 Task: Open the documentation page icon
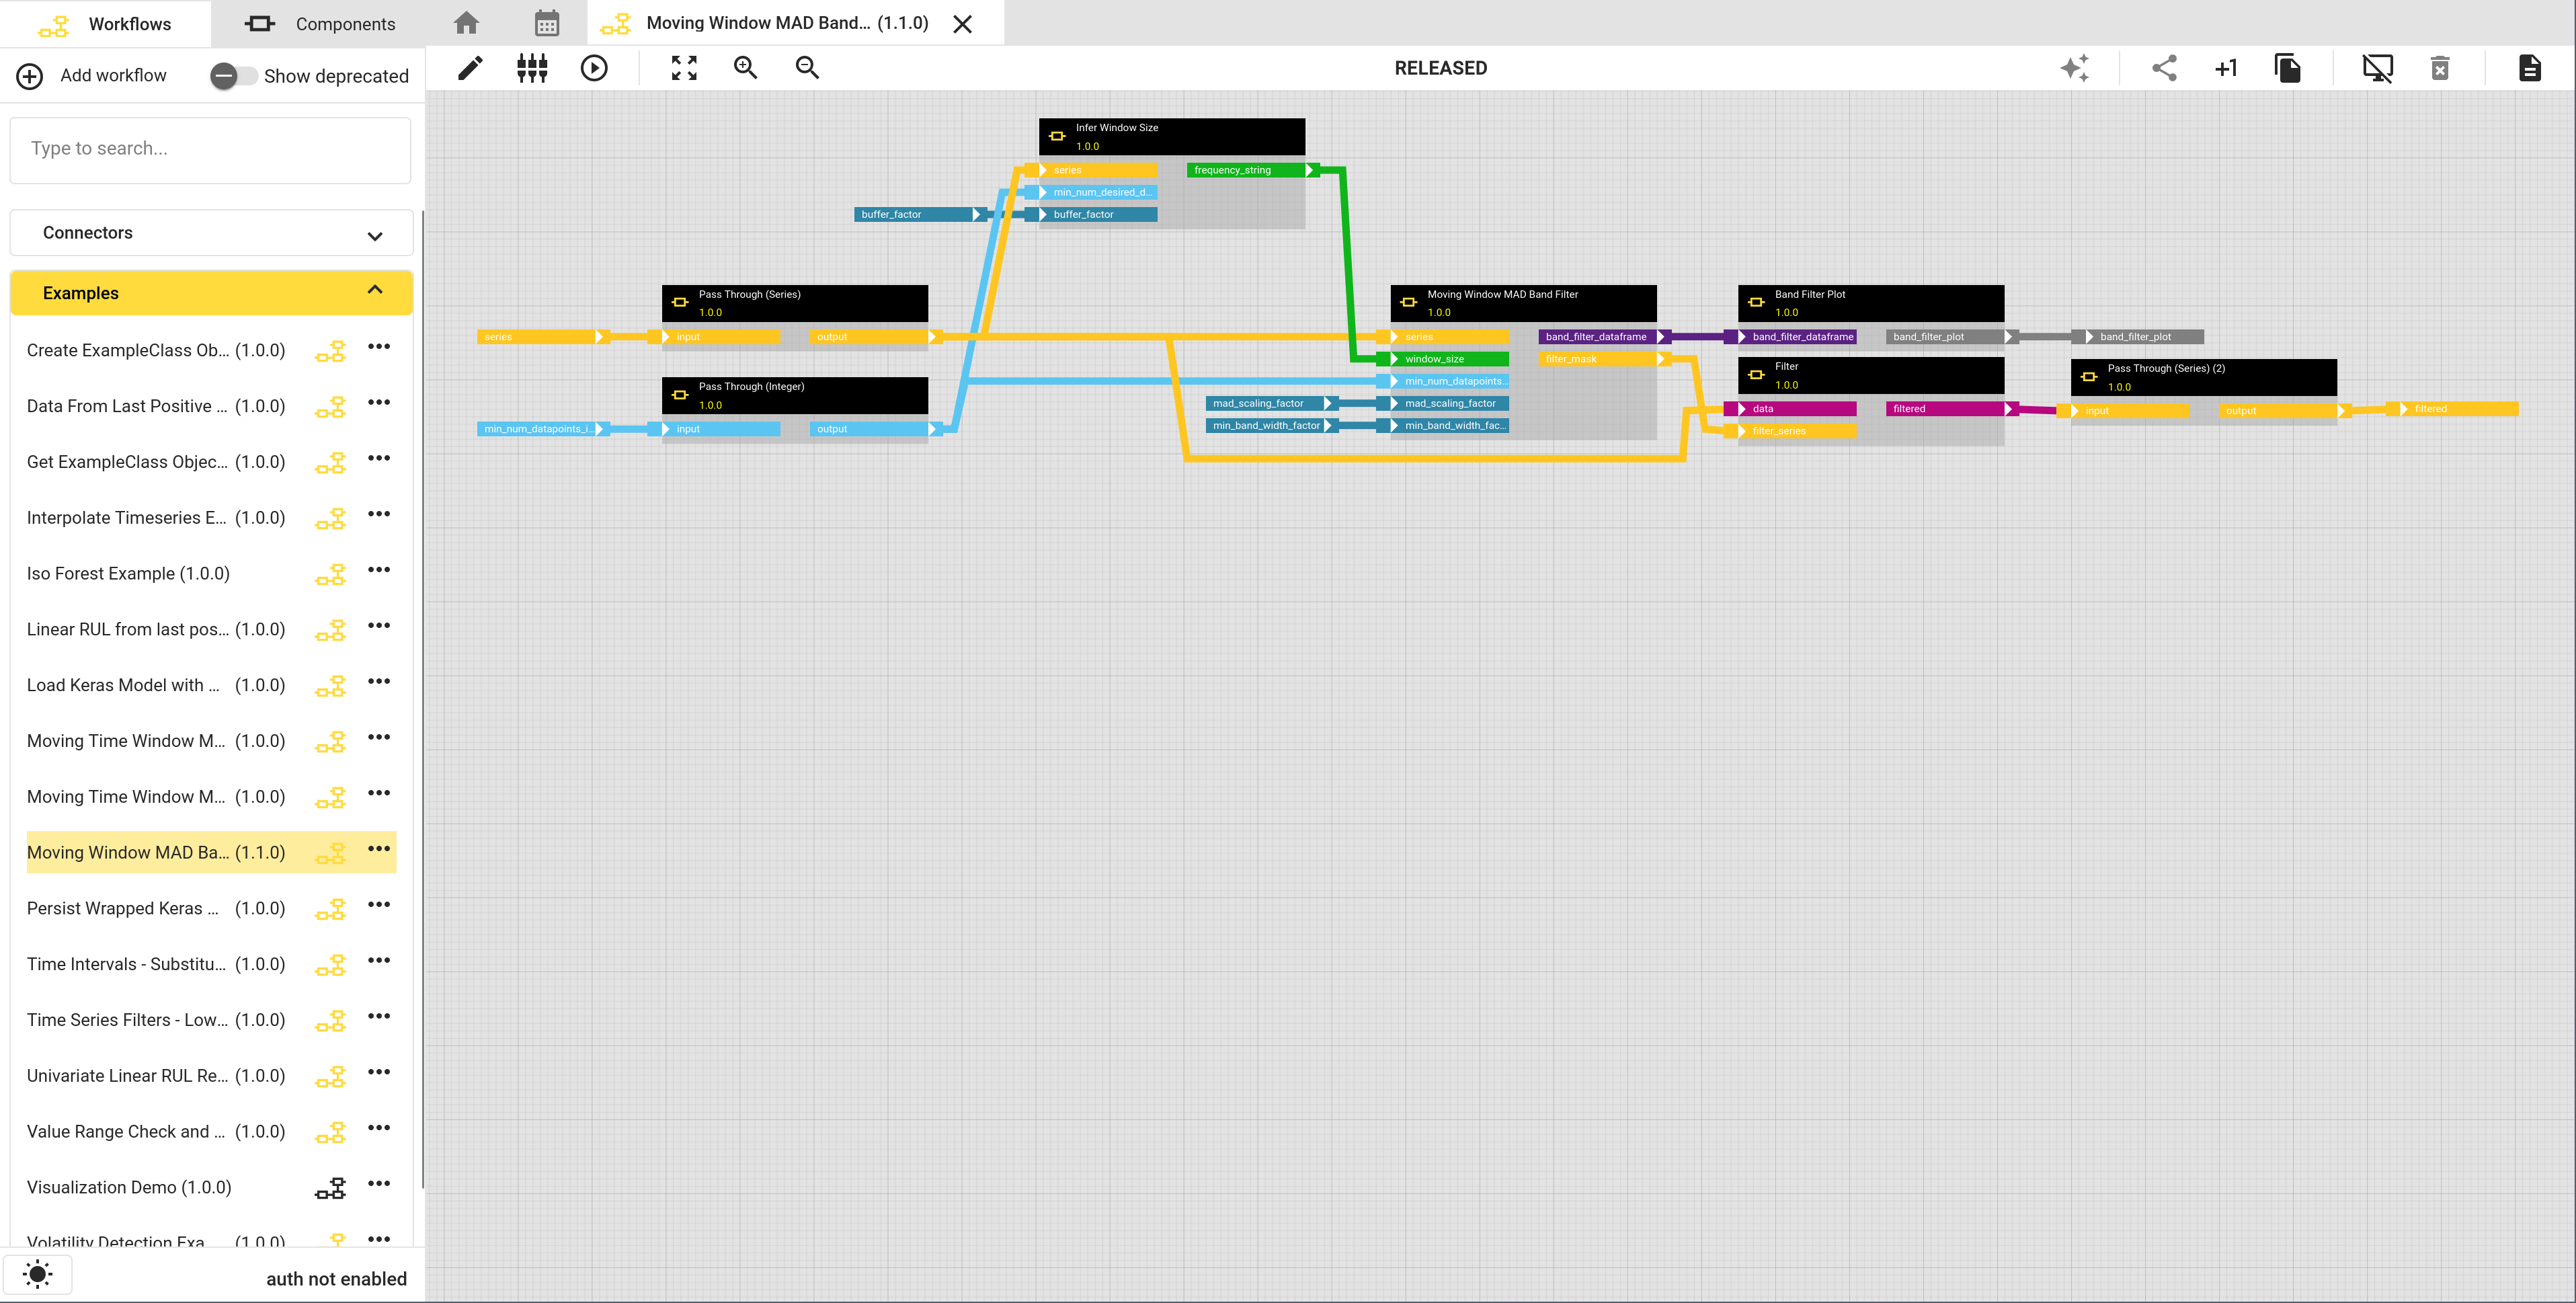click(2530, 68)
